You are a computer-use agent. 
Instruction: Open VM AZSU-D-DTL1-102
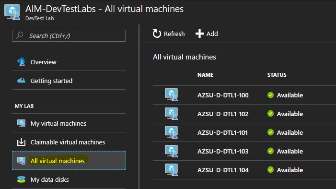point(223,114)
